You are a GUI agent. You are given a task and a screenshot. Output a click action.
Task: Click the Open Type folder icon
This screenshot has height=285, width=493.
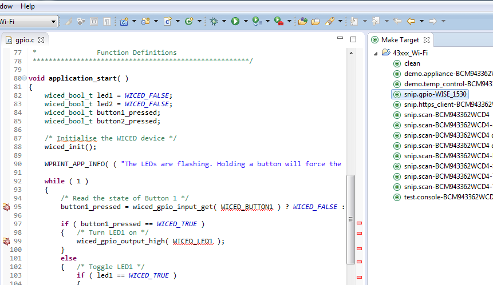(x=303, y=21)
